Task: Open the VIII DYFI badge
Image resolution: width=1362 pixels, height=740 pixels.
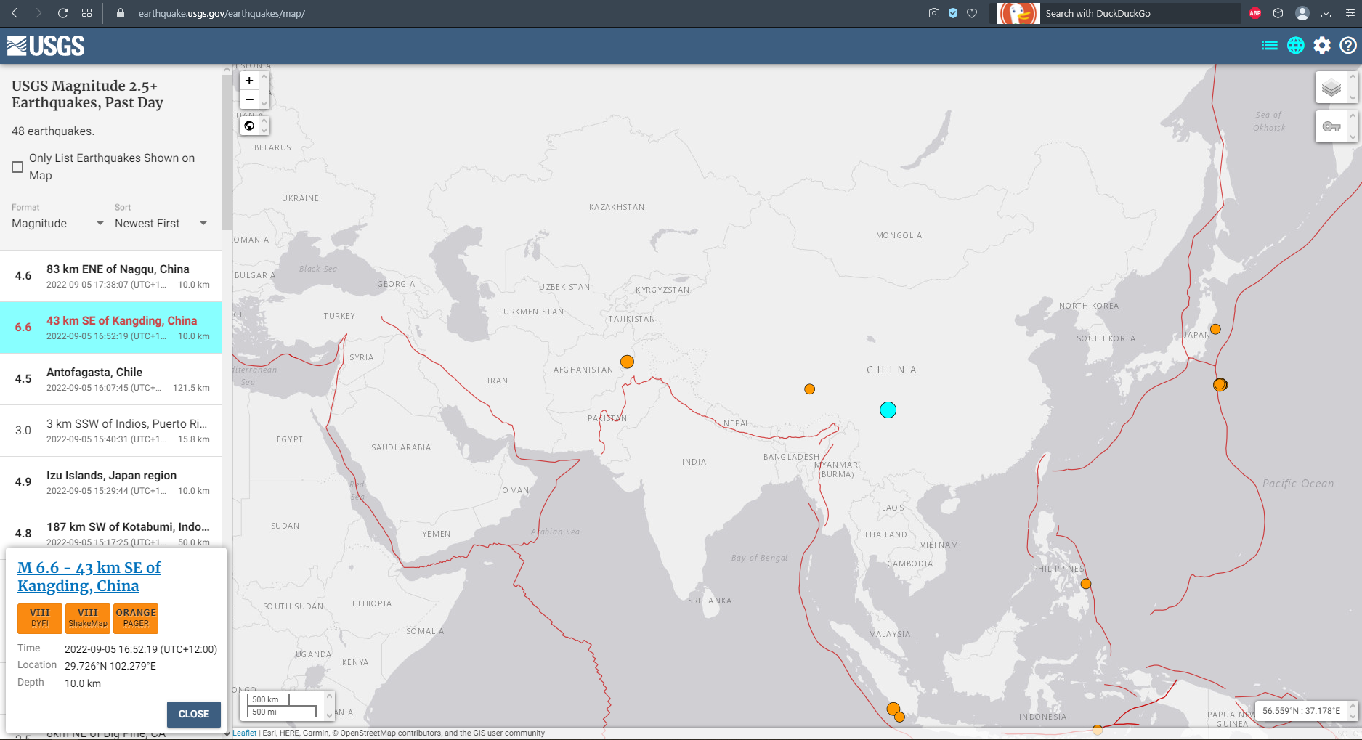Action: tap(40, 618)
